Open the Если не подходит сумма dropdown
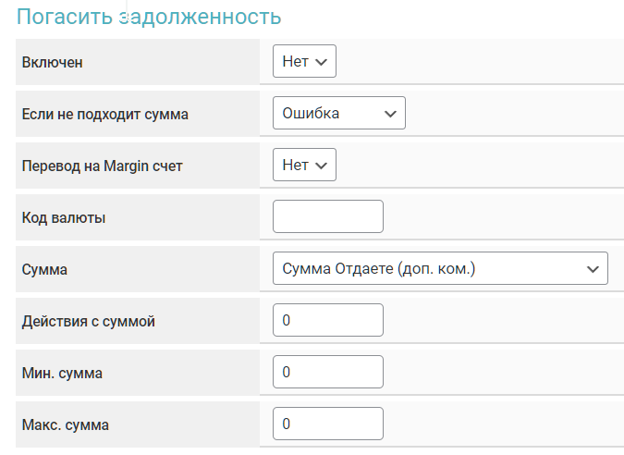 click(338, 114)
